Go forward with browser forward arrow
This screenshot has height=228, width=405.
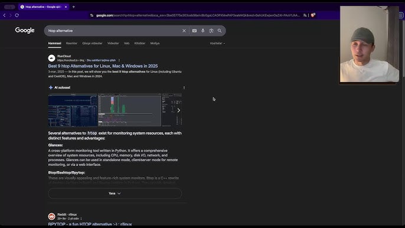tap(11, 15)
